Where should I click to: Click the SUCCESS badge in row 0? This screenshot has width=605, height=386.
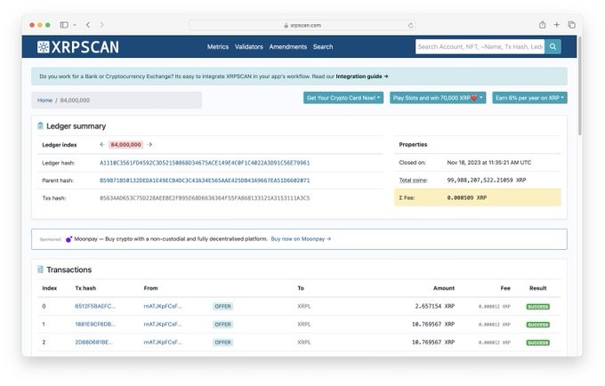coord(538,307)
